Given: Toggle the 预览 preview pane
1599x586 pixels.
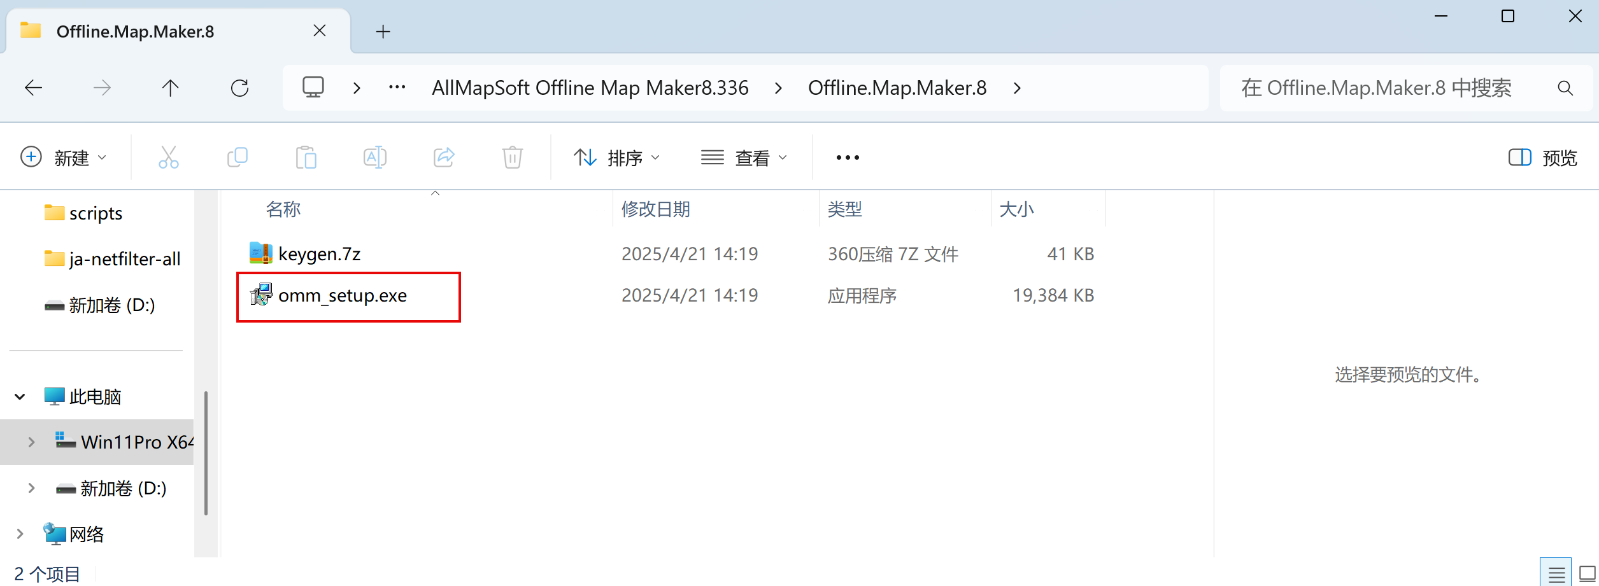Looking at the screenshot, I should (1542, 157).
